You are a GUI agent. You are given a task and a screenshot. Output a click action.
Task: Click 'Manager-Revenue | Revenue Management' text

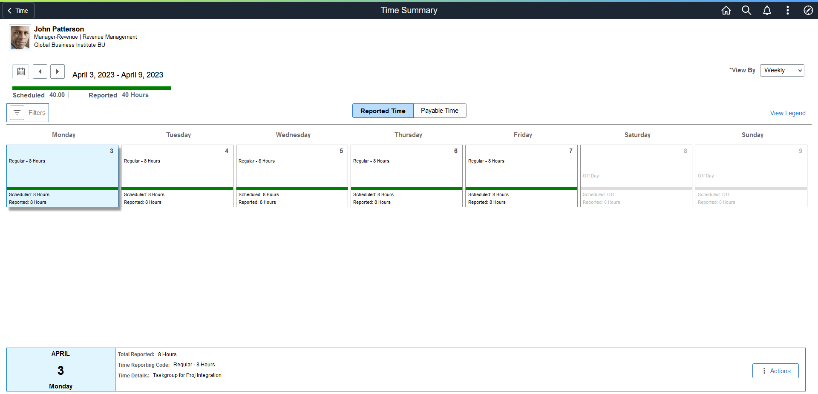(86, 37)
